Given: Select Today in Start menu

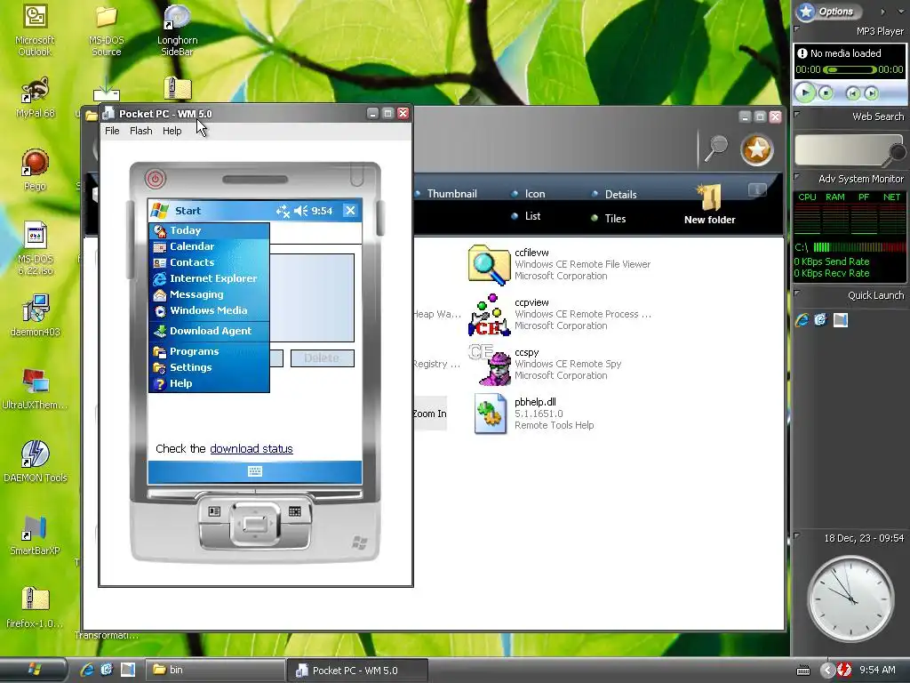Looking at the screenshot, I should click(210, 230).
